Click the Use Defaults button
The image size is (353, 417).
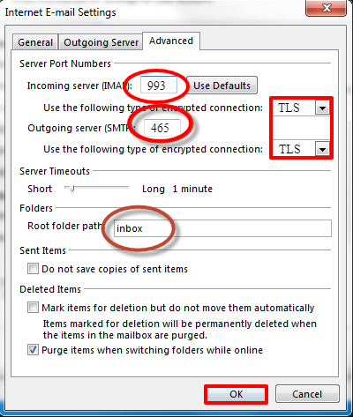222,86
